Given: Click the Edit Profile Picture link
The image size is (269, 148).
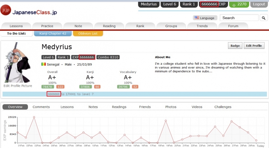Looking at the screenshot, I should (x=18, y=86).
